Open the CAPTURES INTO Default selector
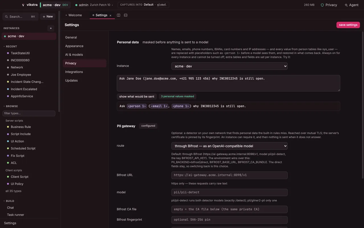Image resolution: width=364 pixels, height=228 pixels. [x=143, y=5]
